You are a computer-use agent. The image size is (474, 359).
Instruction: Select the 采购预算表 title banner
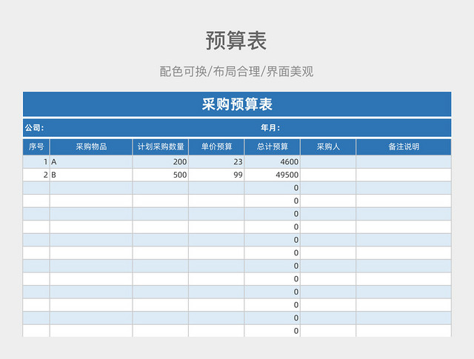point(237,104)
